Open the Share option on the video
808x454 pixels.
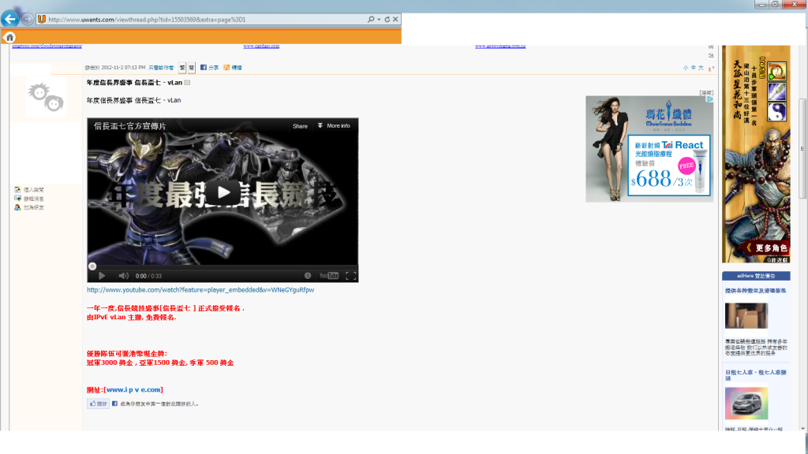pyautogui.click(x=300, y=126)
